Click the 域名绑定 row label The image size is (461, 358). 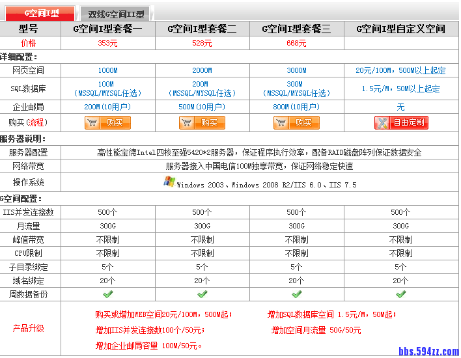coord(28,281)
